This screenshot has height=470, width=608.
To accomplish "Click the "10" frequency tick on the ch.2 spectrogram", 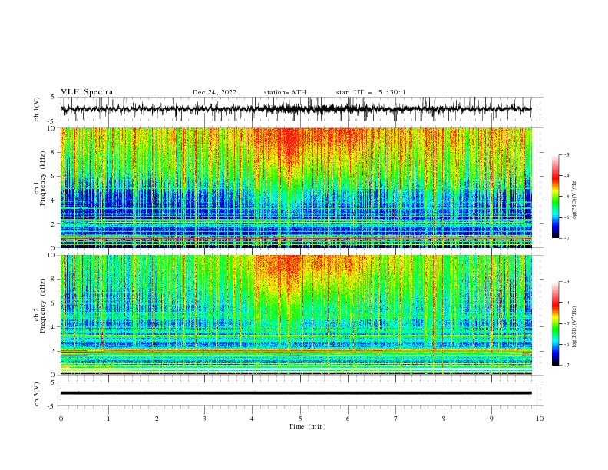I will click(x=51, y=255).
